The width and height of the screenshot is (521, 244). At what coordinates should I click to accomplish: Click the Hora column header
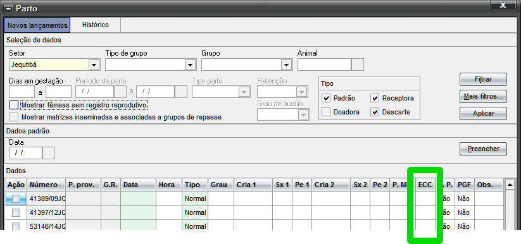169,185
